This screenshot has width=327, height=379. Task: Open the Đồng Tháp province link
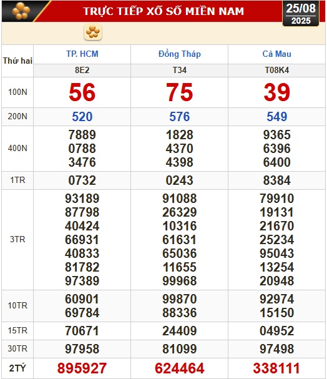(x=180, y=54)
